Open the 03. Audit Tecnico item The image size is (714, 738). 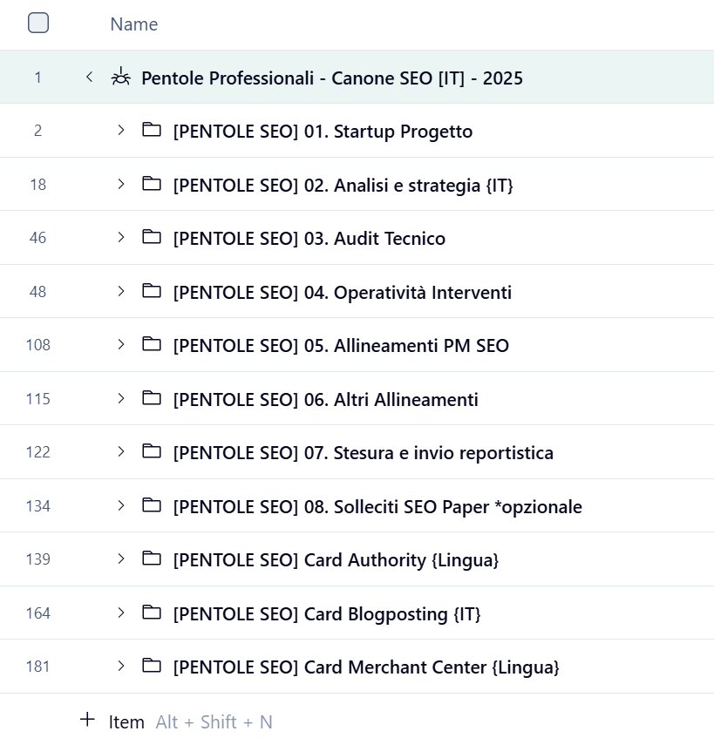point(309,239)
